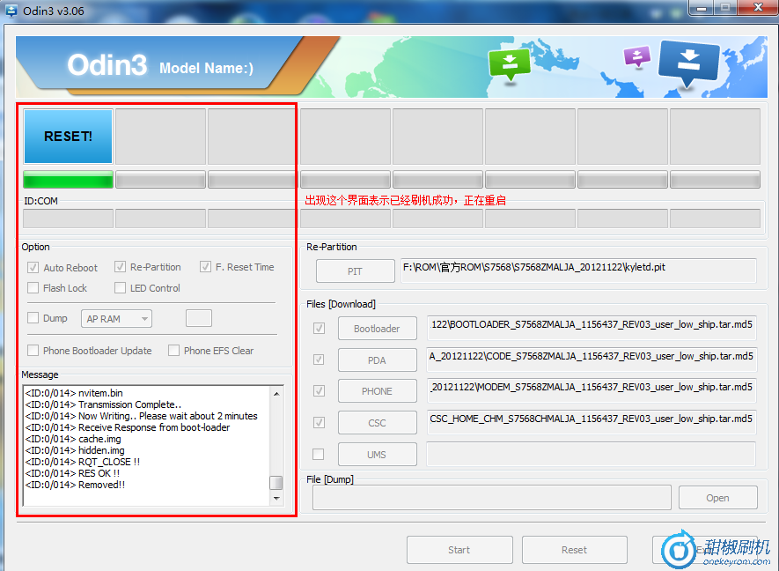Click the purple message bubble icon in banner

(x=636, y=55)
